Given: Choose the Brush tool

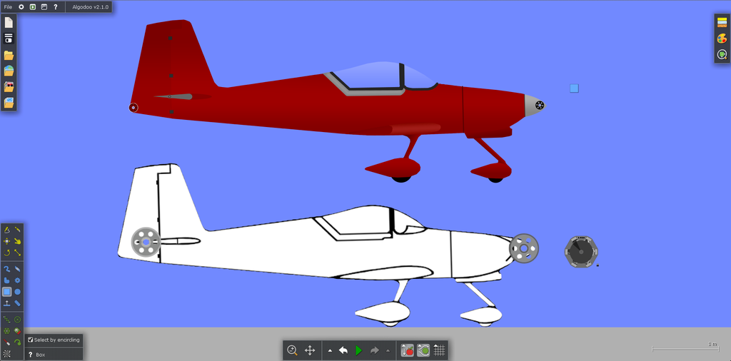Looking at the screenshot, I should (18, 268).
